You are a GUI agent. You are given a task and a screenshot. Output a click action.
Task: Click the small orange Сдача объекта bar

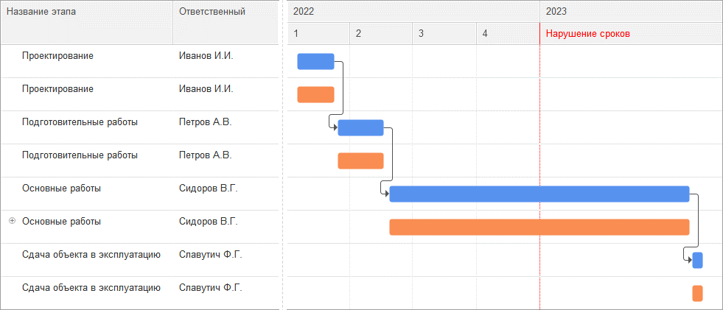697,293
